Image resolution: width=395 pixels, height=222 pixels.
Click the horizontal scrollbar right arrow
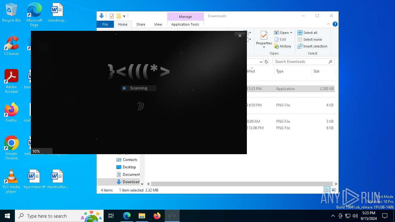[336, 184]
